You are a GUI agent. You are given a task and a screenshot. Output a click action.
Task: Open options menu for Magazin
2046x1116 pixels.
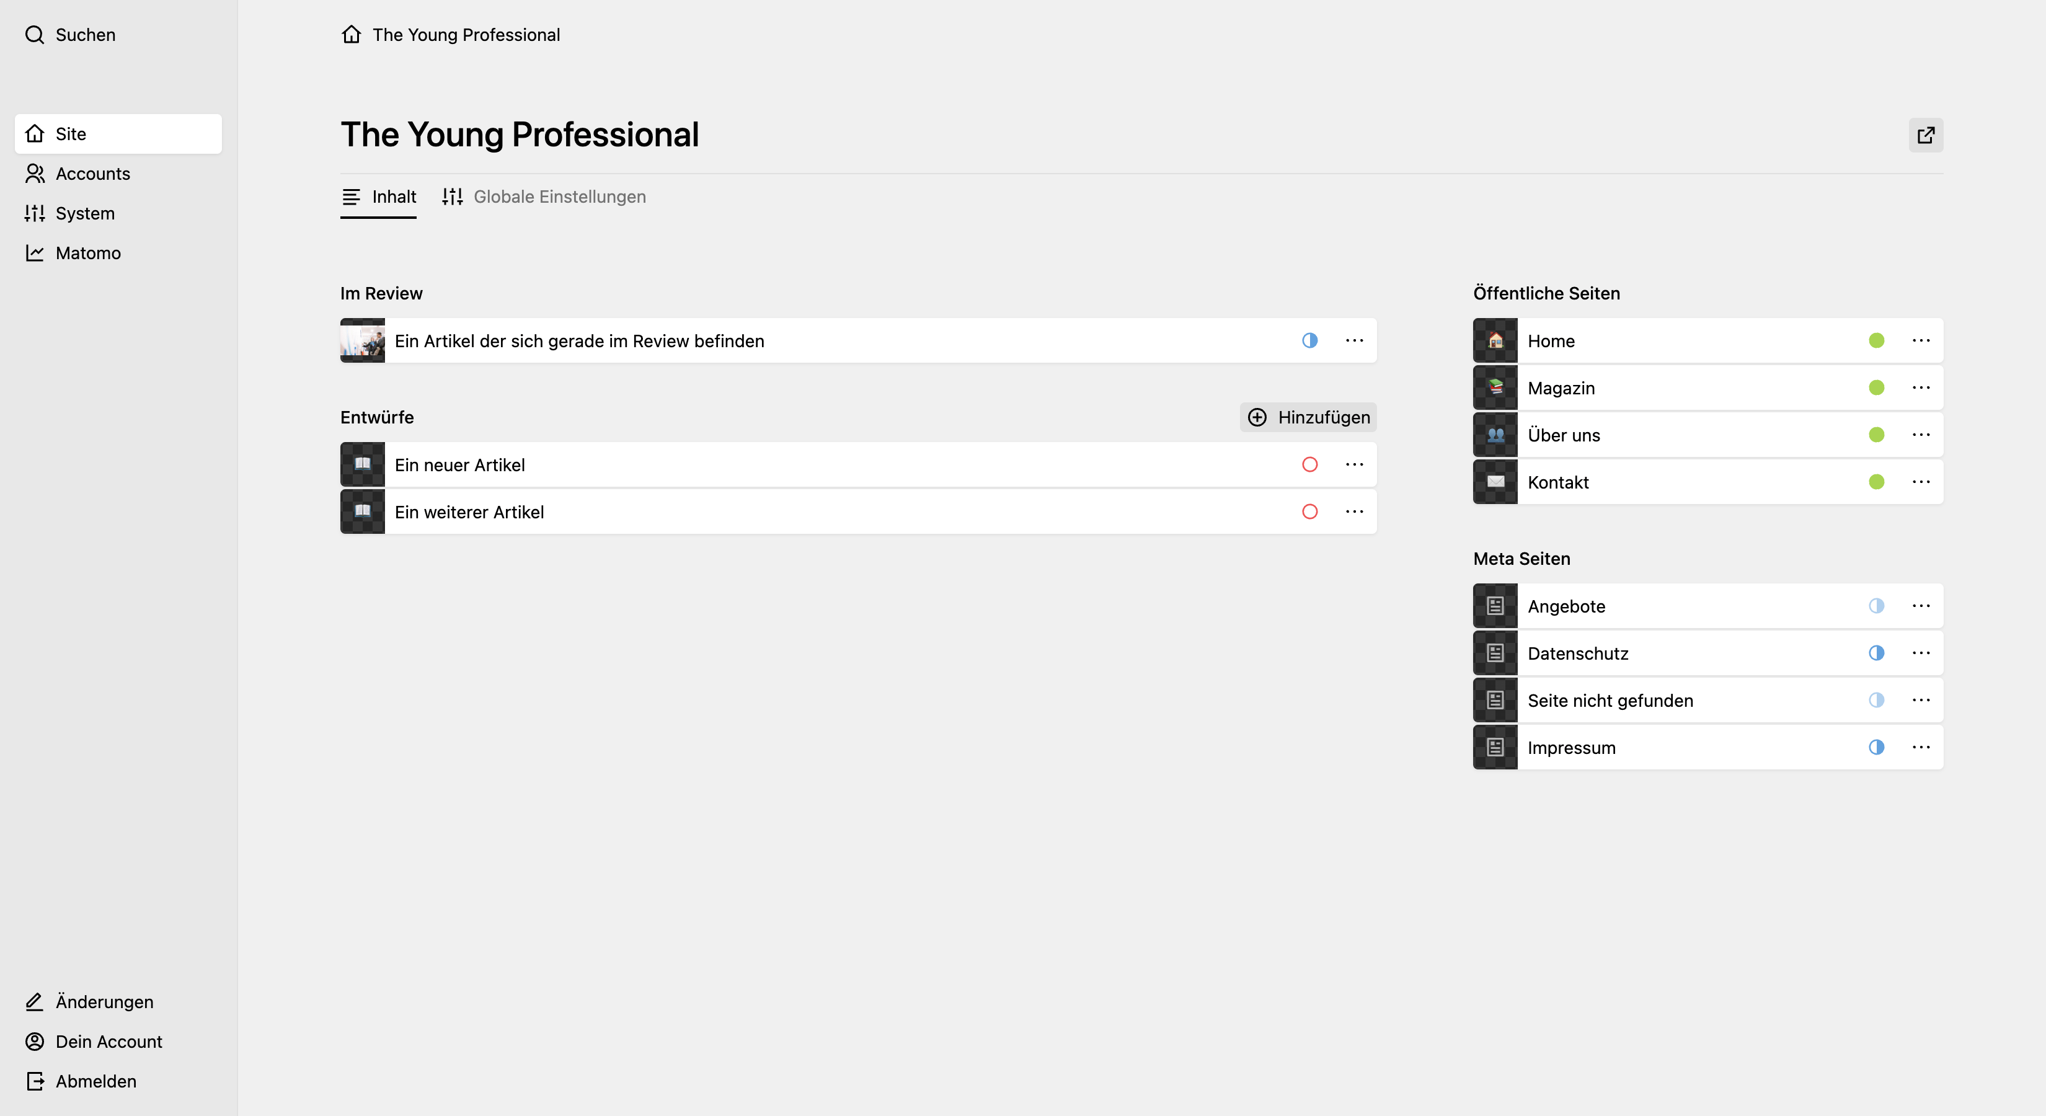click(1921, 387)
